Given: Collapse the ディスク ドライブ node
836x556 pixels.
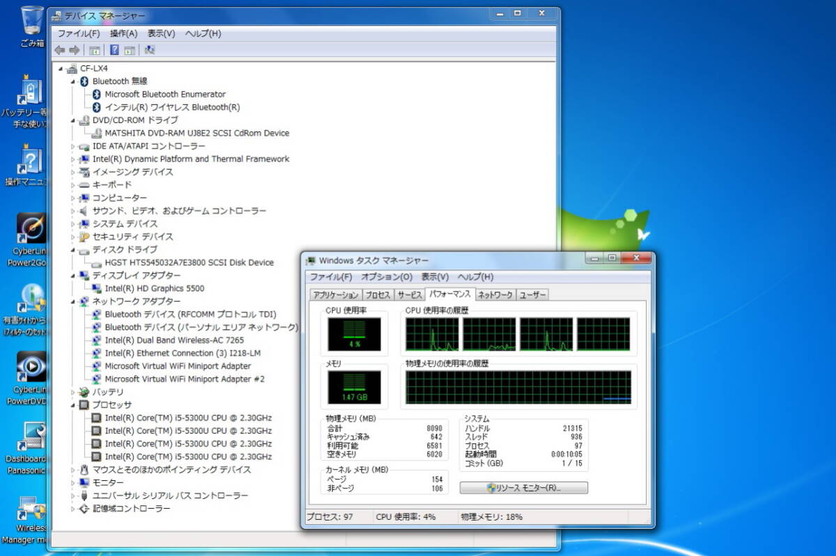Looking at the screenshot, I should [x=73, y=250].
